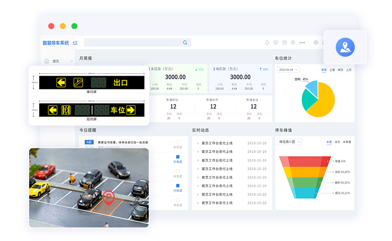This screenshot has width=392, height=241.
Task: Open the chat messages icon
Action: click(x=275, y=43)
